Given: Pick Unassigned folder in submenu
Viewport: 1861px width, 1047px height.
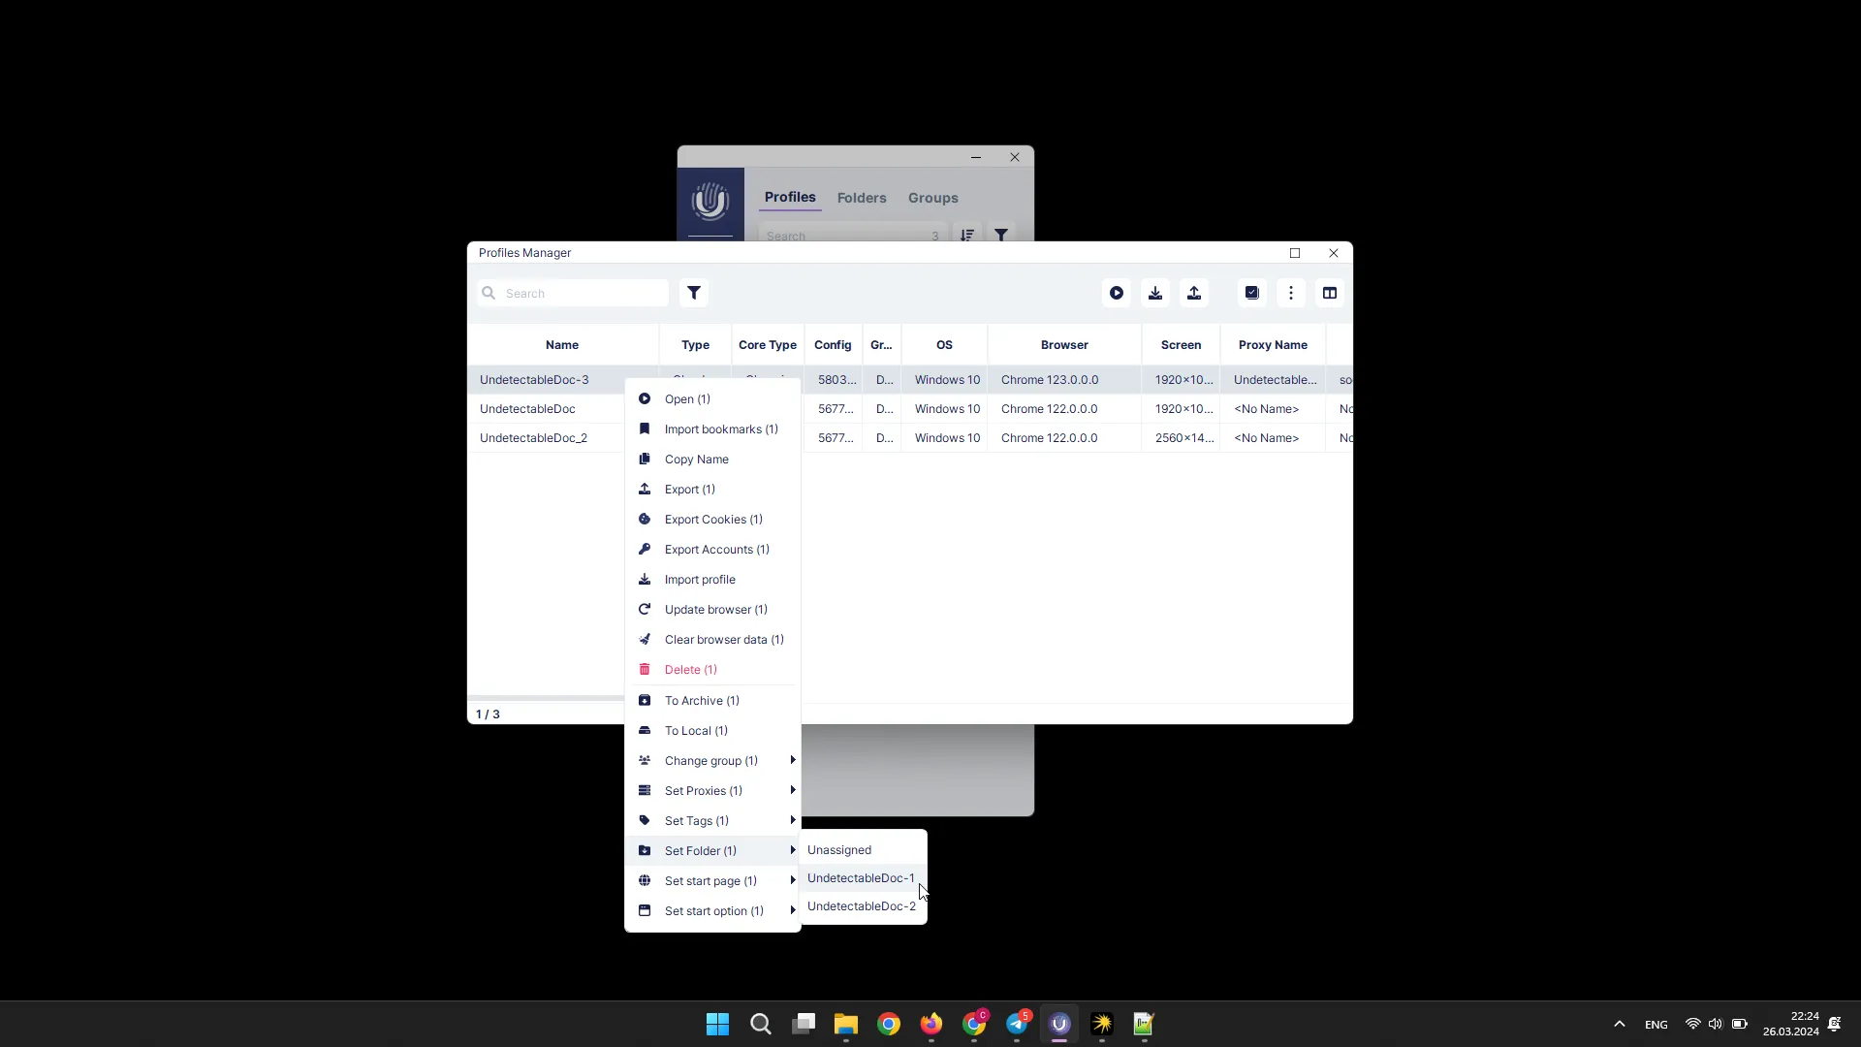Looking at the screenshot, I should [863, 849].
